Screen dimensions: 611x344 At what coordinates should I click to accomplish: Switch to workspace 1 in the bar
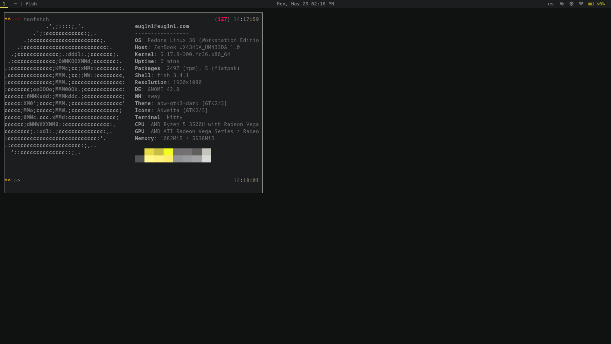pyautogui.click(x=4, y=4)
